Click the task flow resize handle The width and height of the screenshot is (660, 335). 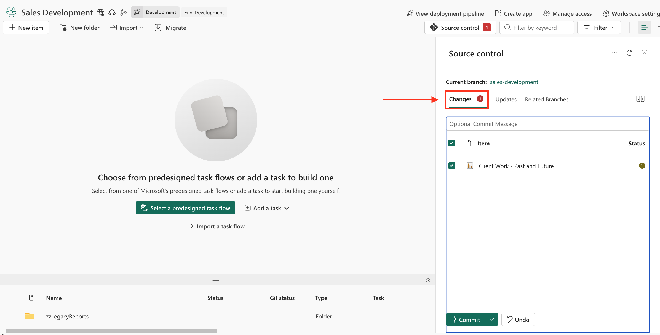point(216,280)
